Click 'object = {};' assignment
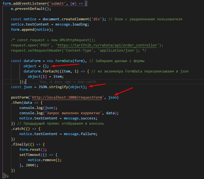 point(36,66)
